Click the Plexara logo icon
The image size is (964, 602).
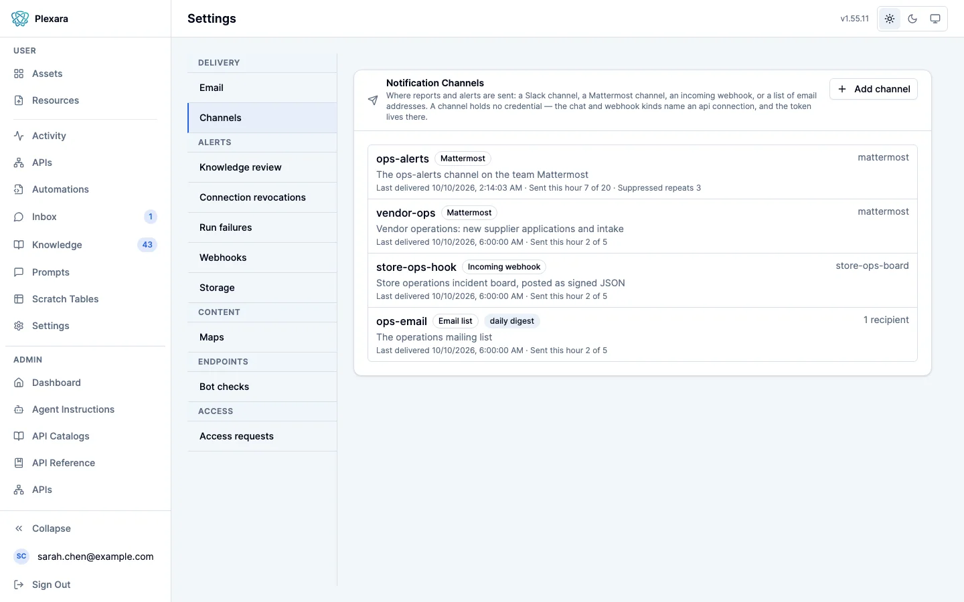(20, 19)
